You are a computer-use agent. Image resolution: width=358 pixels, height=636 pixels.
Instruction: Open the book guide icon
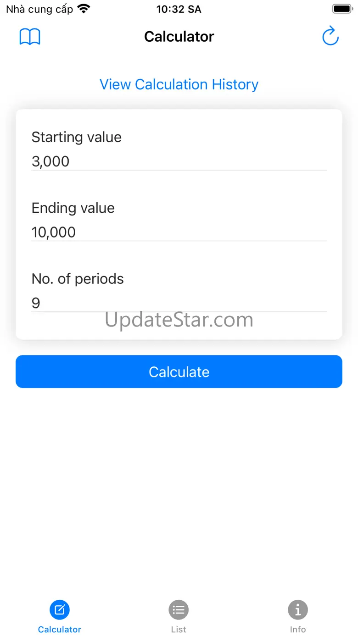[x=30, y=37]
